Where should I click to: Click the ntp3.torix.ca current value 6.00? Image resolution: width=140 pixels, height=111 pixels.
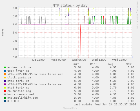[x=77, y=88]
